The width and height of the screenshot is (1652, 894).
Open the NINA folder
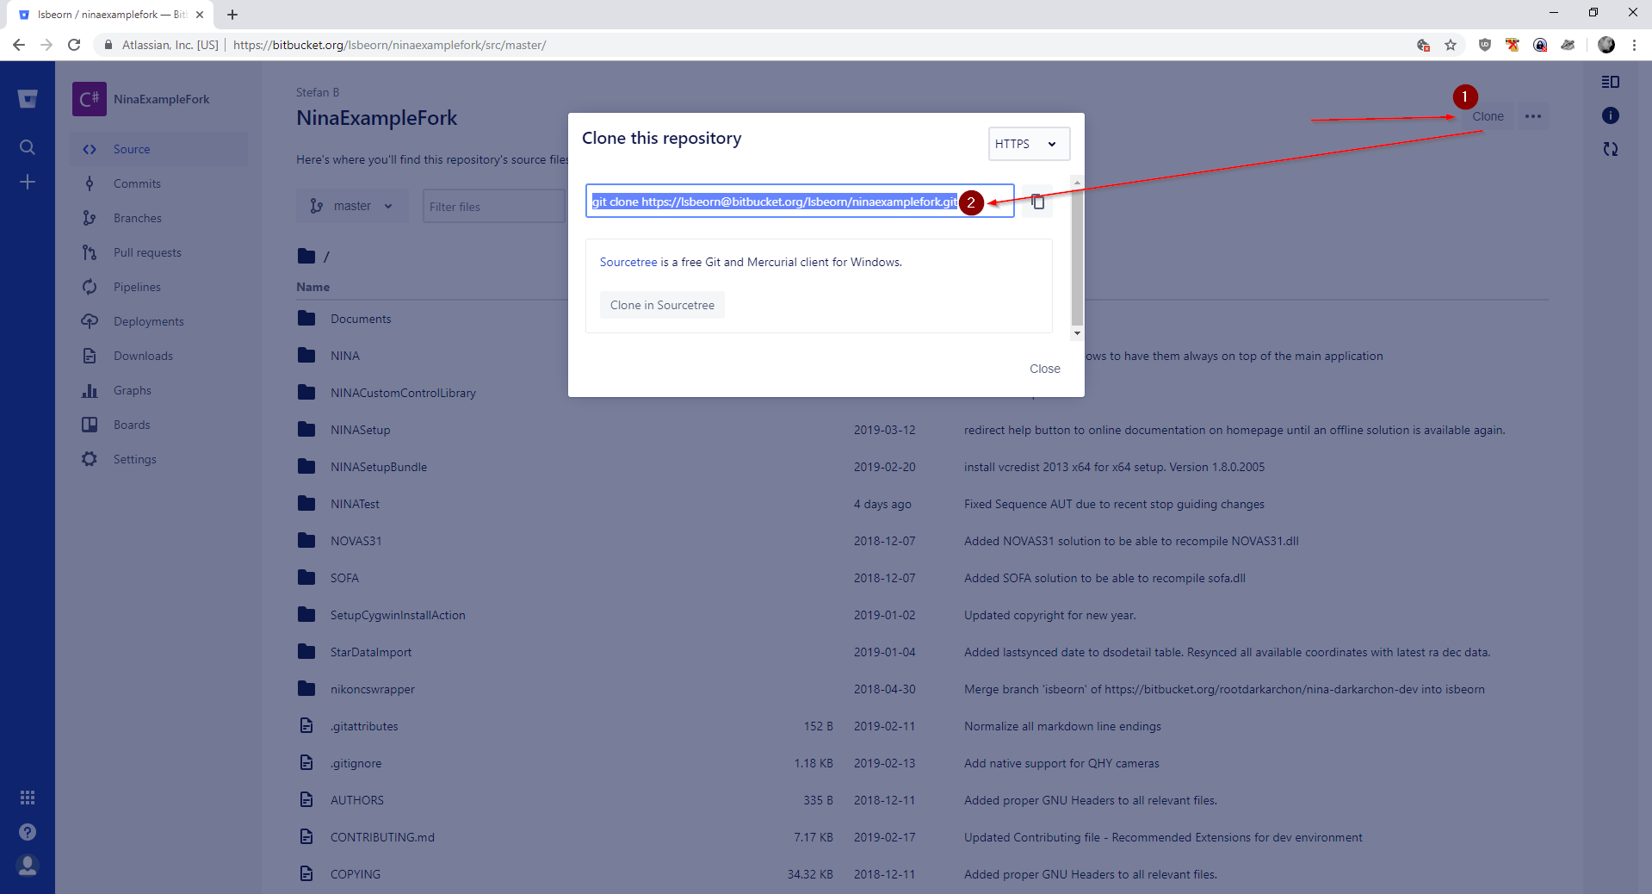pyautogui.click(x=345, y=356)
